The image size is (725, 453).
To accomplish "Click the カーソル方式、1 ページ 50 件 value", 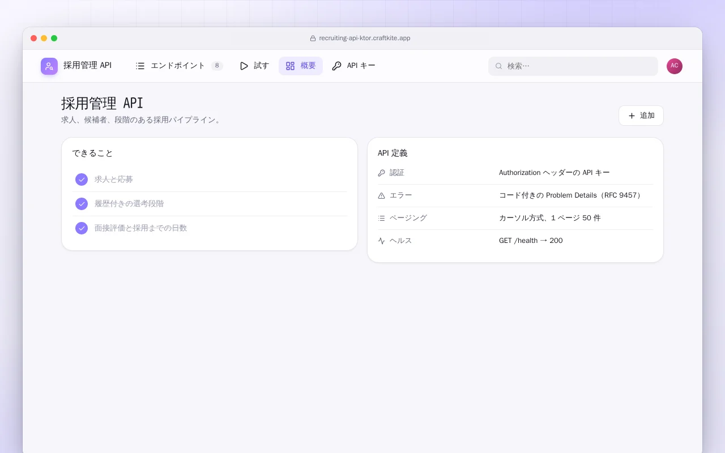I will pyautogui.click(x=550, y=218).
